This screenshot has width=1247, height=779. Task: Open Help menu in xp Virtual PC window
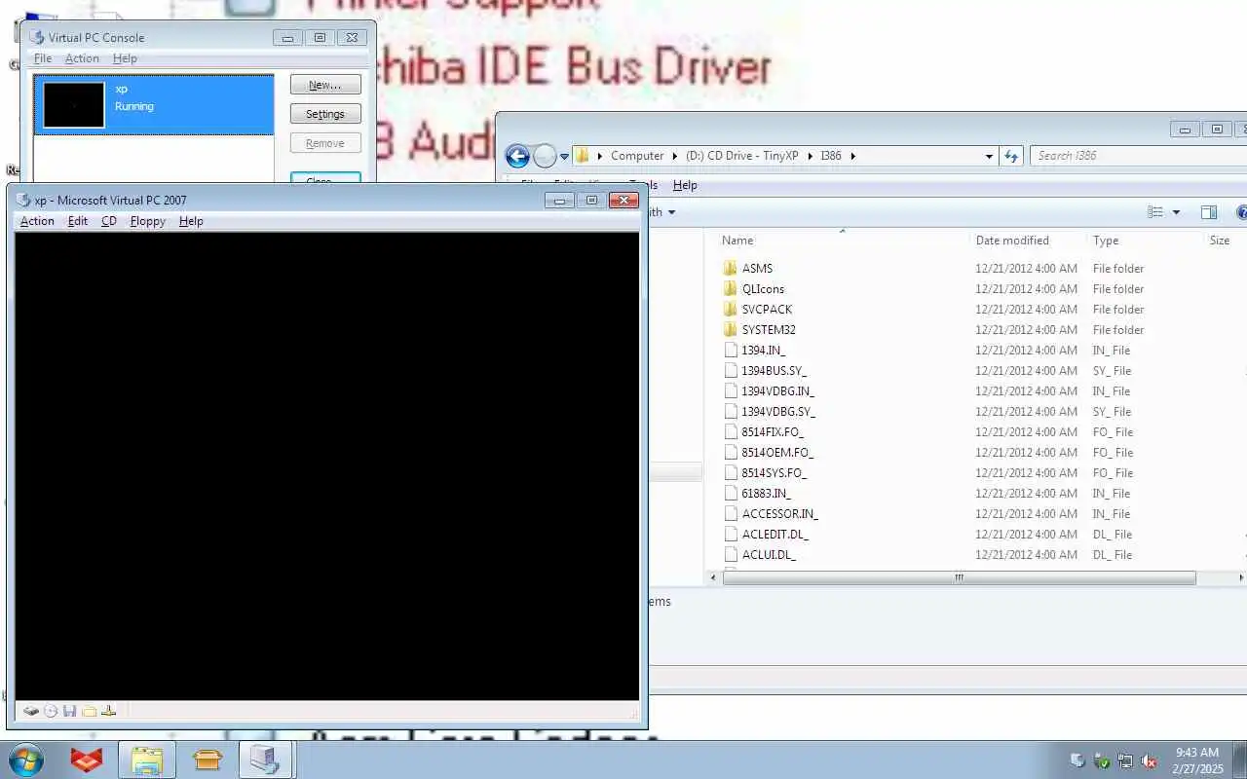point(191,221)
